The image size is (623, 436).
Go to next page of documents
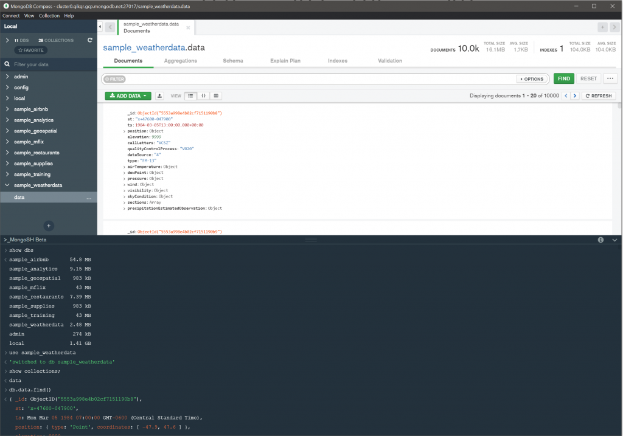click(x=574, y=95)
